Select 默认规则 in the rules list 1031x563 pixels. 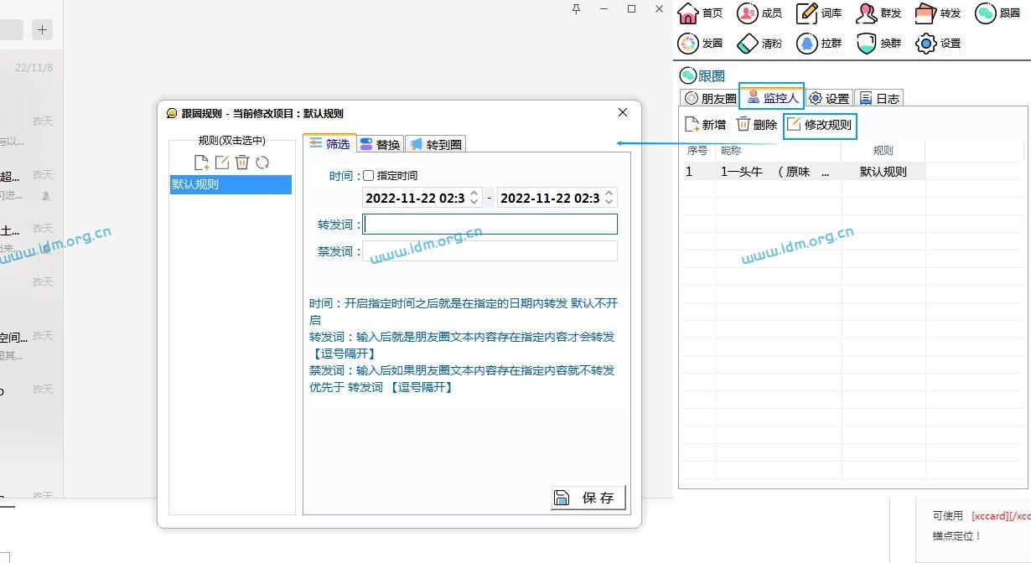point(231,184)
